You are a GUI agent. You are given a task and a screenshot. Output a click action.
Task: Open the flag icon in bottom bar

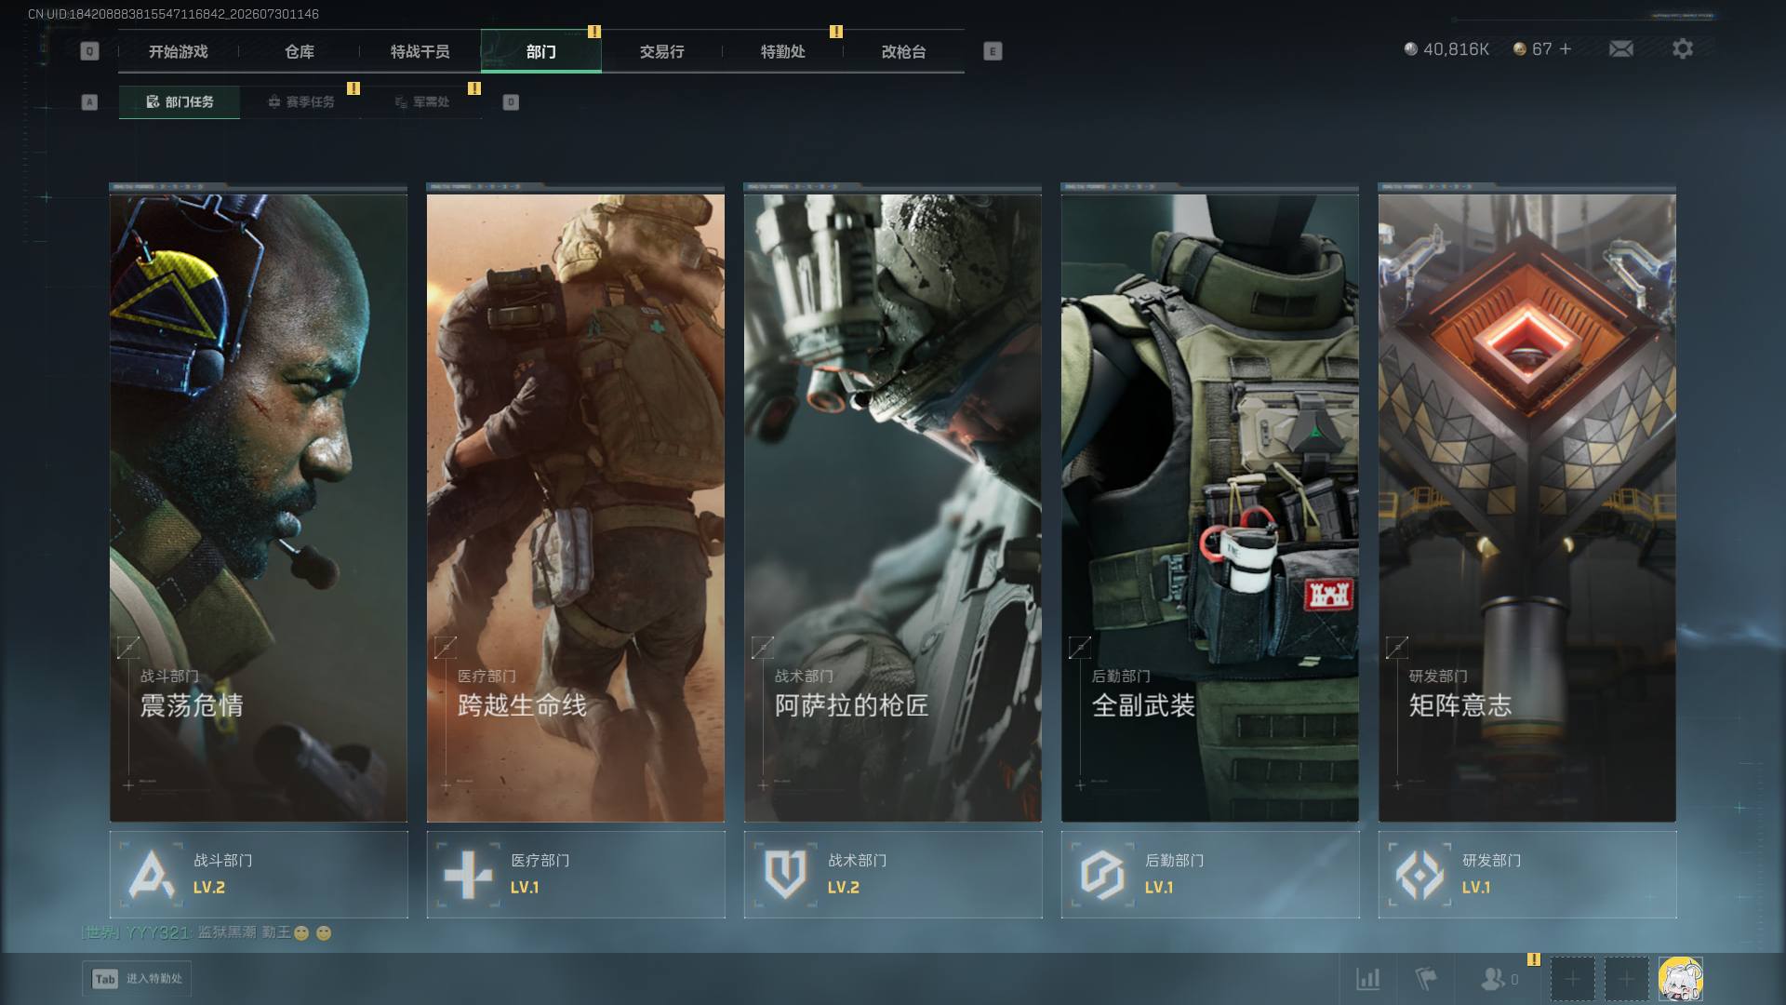pyautogui.click(x=1425, y=978)
